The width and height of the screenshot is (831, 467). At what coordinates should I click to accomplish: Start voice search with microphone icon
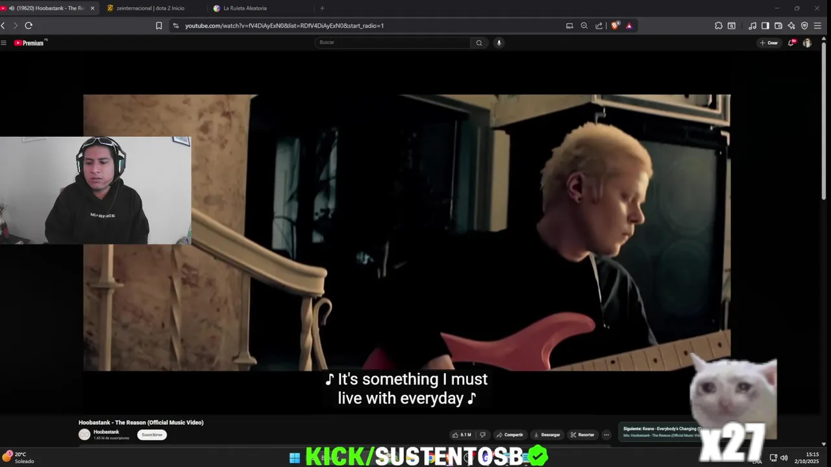point(499,42)
